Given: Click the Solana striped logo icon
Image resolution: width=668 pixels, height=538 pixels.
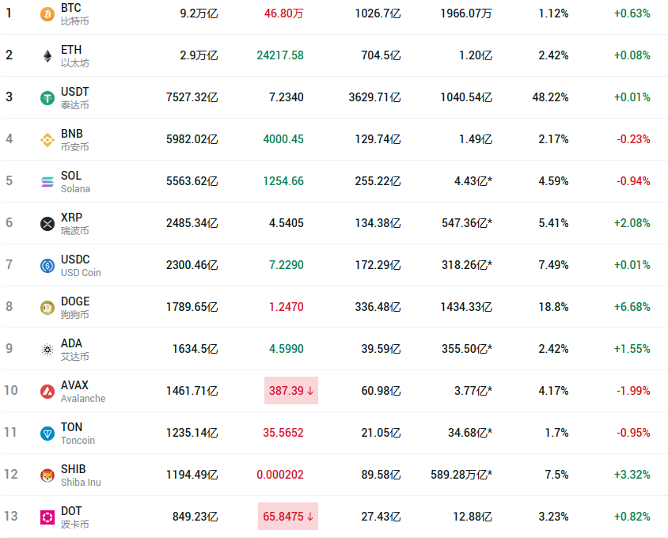Looking at the screenshot, I should click(x=47, y=181).
